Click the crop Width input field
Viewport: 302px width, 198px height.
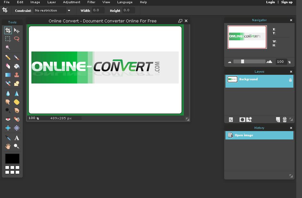(x=98, y=10)
